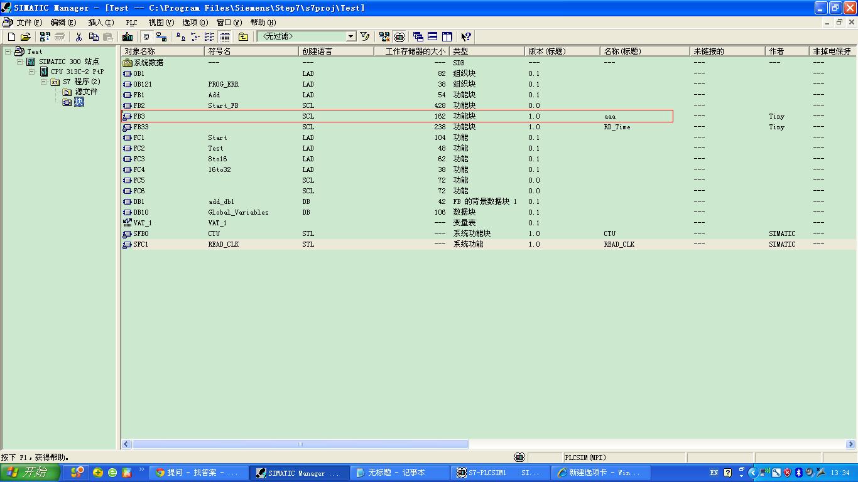Screen dimensions: 858x482
Task: Sort by 对象名称 column header
Action: (x=163, y=51)
